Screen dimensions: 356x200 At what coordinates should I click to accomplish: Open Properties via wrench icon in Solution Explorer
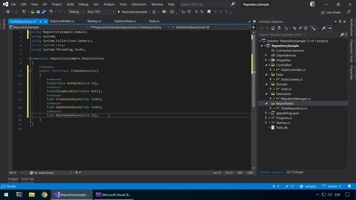click(324, 28)
